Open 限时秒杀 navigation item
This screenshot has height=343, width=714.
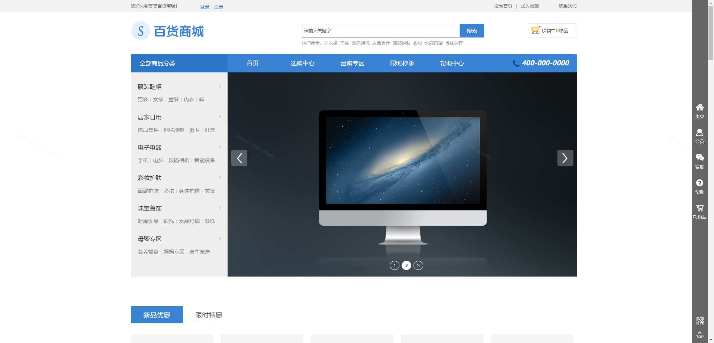[x=402, y=63]
